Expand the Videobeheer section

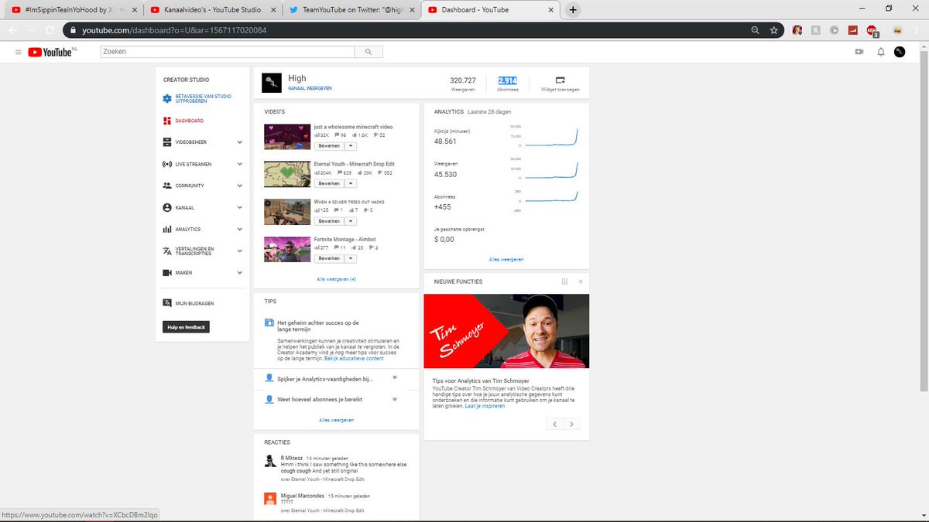click(240, 142)
